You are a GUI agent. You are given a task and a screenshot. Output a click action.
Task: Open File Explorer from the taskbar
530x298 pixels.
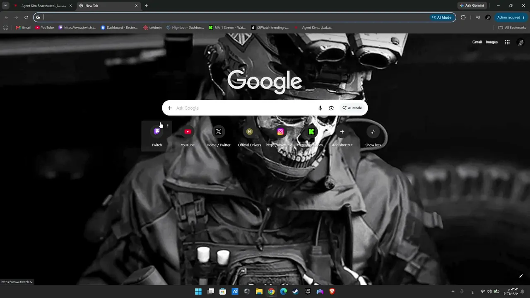pyautogui.click(x=259, y=291)
